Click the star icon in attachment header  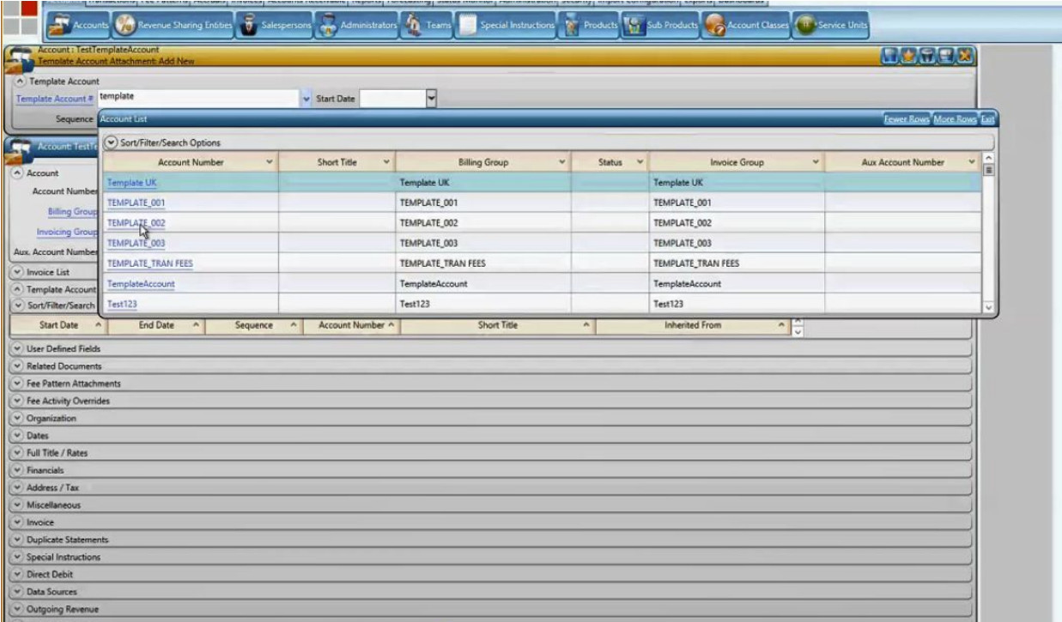(908, 56)
